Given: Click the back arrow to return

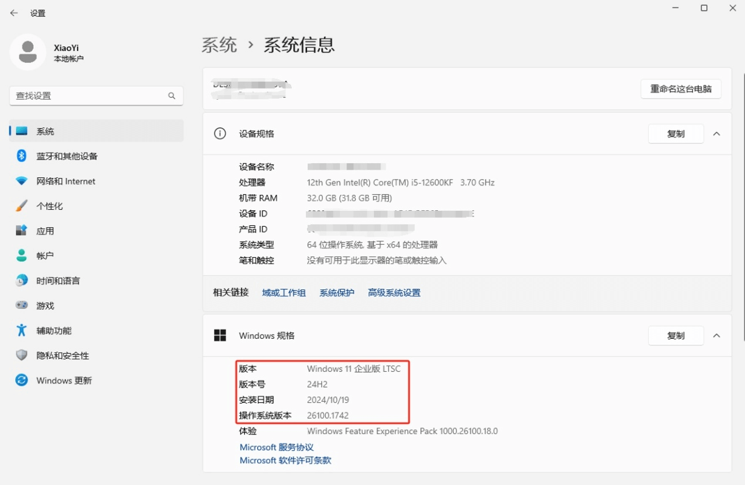Looking at the screenshot, I should pyautogui.click(x=14, y=12).
